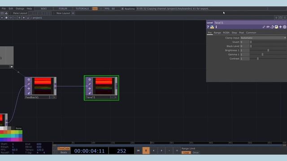The image size is (287, 161).
Task: Open operator info 'i' icon
Action: (x=216, y=27)
